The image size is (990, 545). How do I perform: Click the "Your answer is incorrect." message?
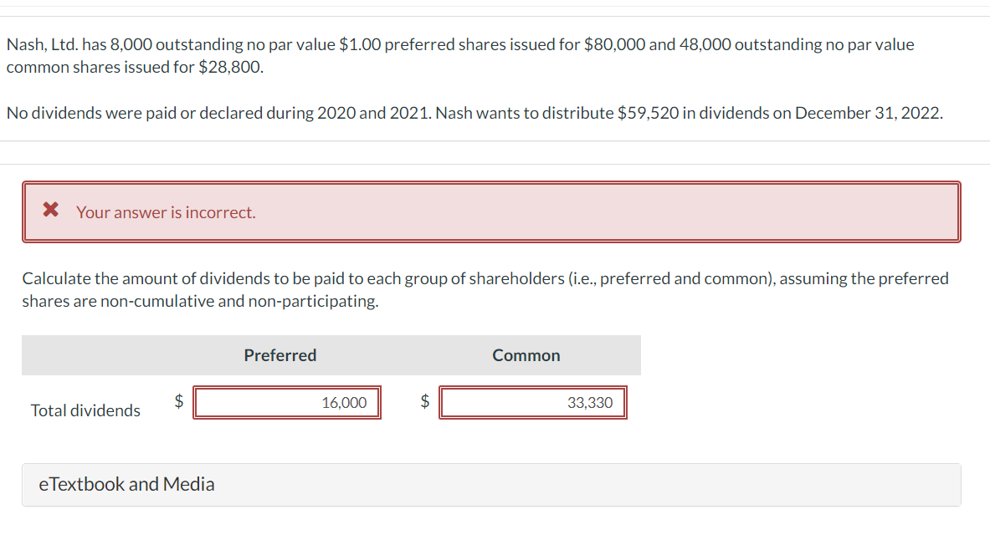tap(166, 212)
